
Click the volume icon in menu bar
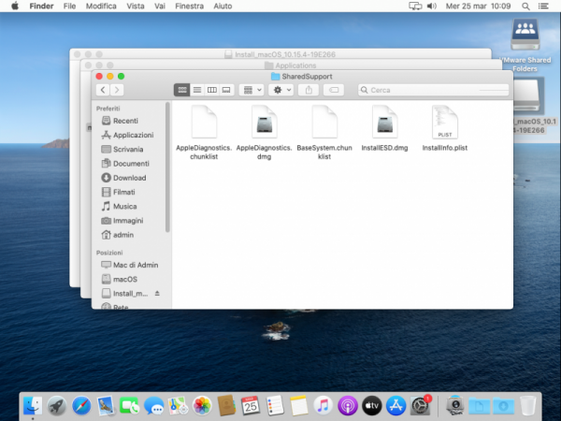coord(432,7)
